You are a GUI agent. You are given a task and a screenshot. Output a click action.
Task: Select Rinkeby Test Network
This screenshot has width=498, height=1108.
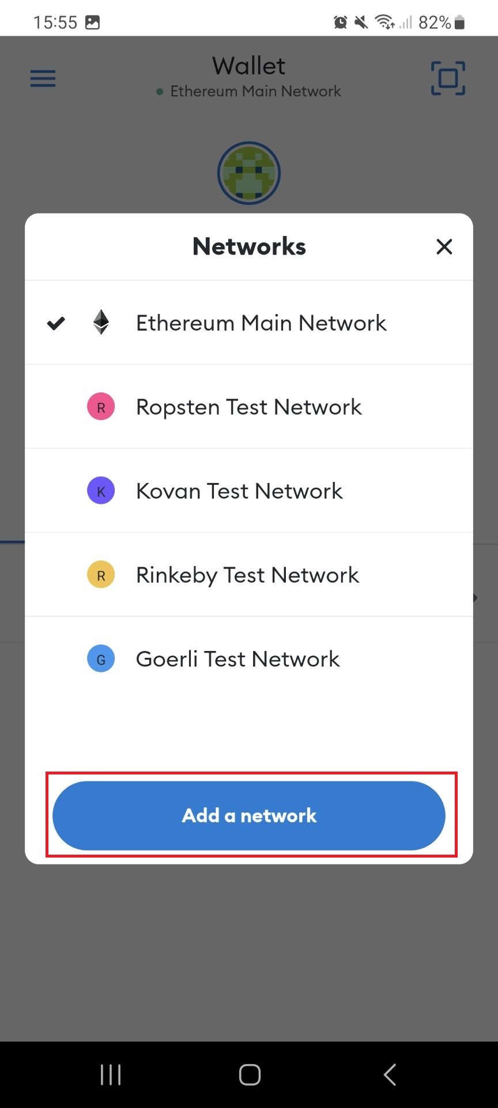247,575
